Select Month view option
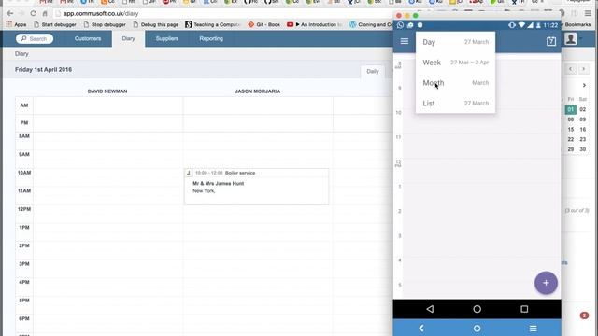 (455, 83)
